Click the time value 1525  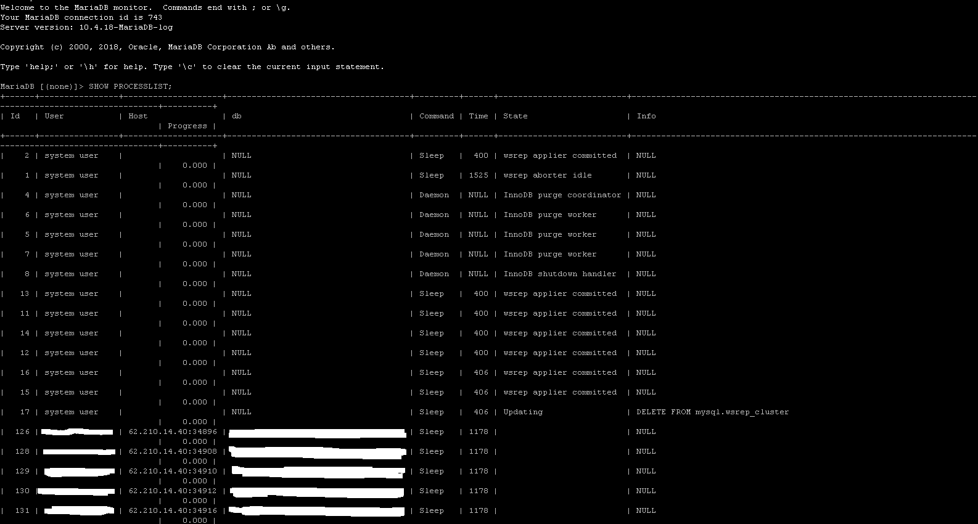[478, 175]
